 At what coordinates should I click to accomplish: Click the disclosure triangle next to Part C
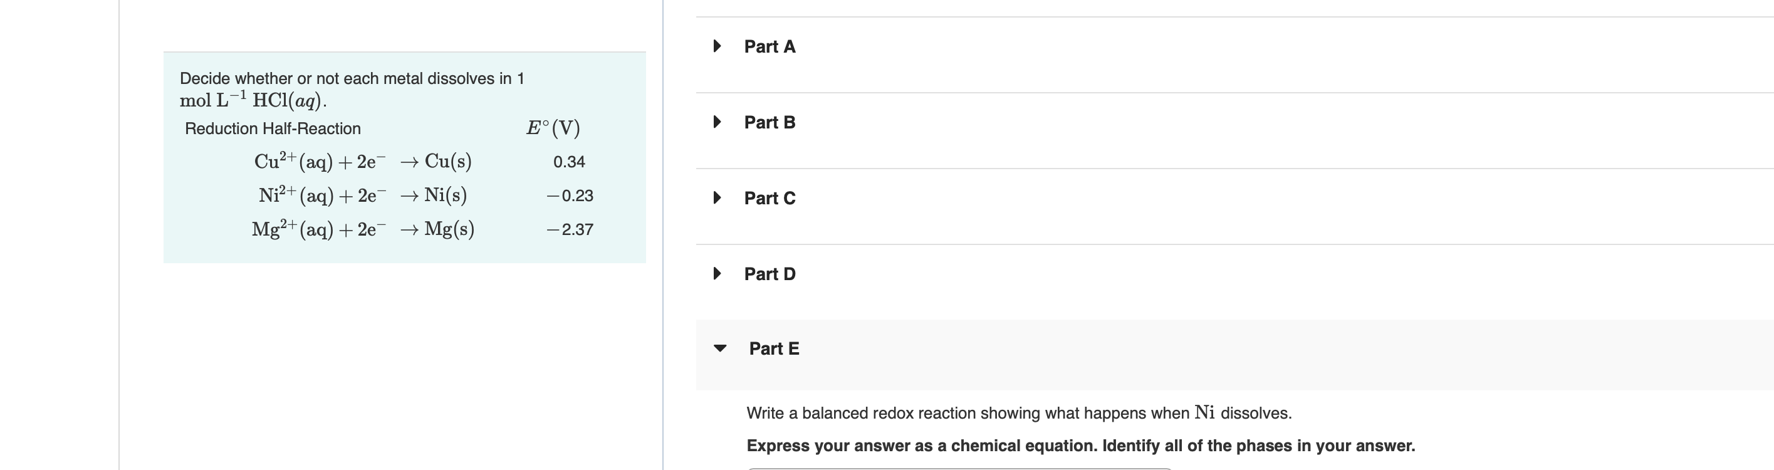coord(717,198)
